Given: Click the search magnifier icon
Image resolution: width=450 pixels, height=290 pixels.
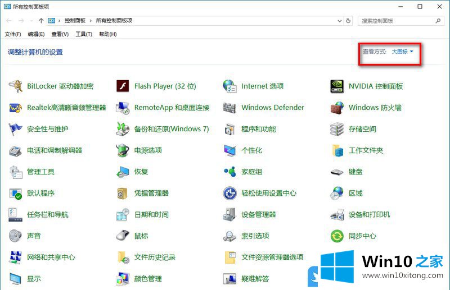Looking at the screenshot, I should pos(438,21).
